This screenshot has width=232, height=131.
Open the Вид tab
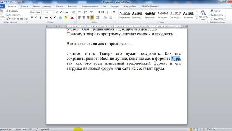pos(104,7)
